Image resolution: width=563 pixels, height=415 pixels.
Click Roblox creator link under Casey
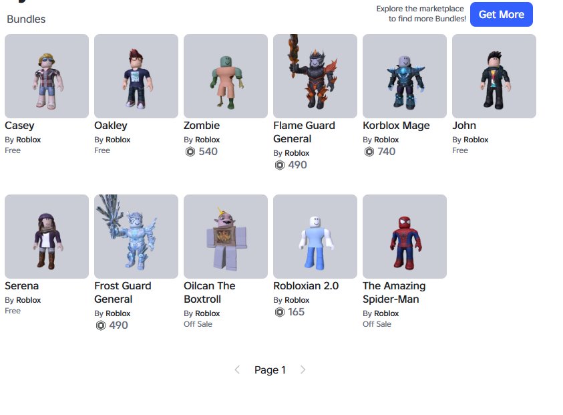[28, 140]
